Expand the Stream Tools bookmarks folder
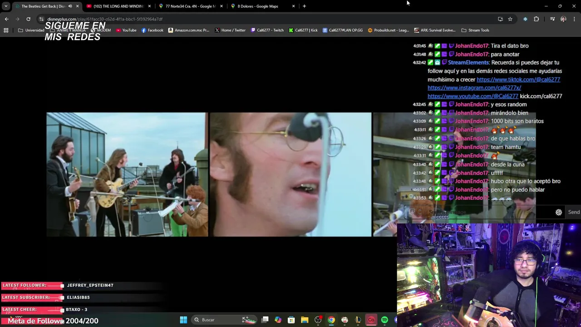The height and width of the screenshot is (327, 581). pos(475,30)
